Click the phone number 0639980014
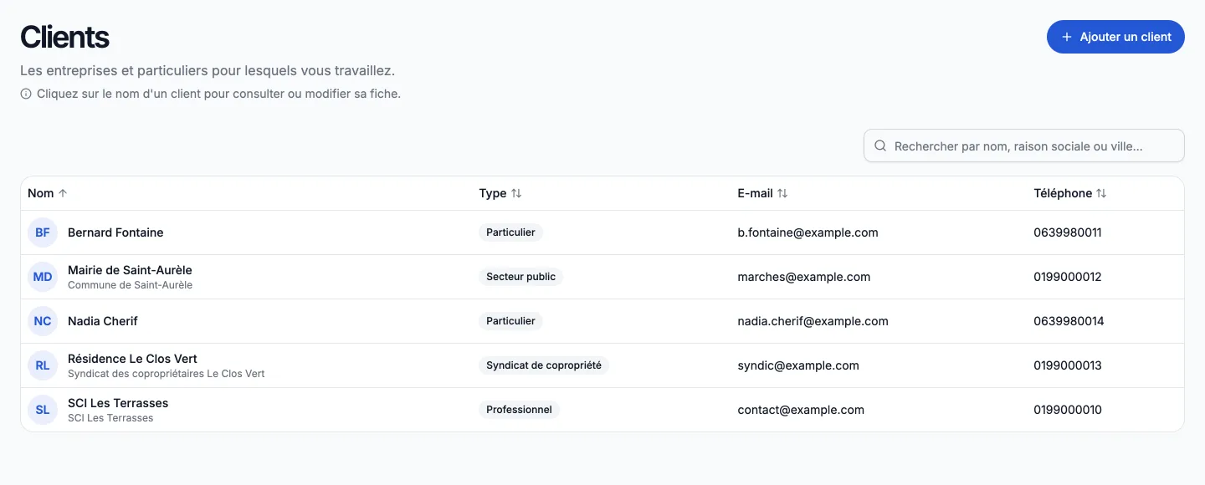This screenshot has height=485, width=1205. click(1069, 321)
